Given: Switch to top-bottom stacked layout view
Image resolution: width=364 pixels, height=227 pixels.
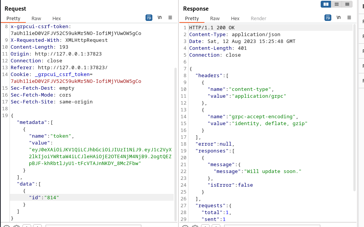Looking at the screenshot, I should click(337, 4).
